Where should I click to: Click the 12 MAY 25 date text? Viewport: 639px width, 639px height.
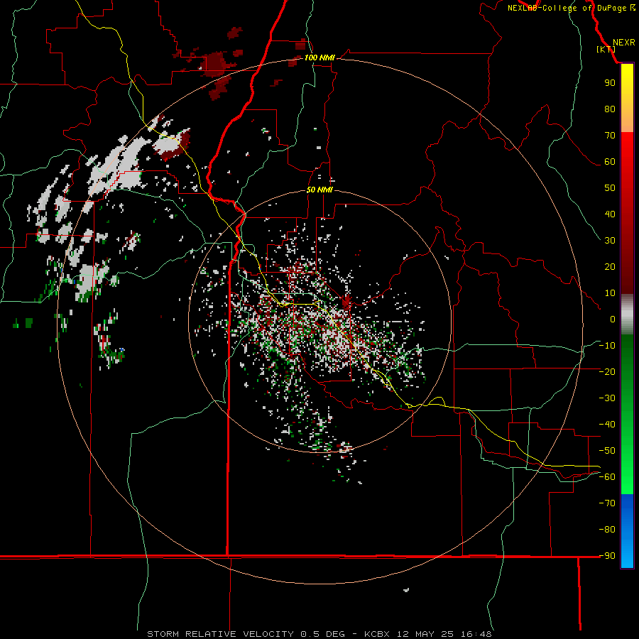[x=425, y=634]
